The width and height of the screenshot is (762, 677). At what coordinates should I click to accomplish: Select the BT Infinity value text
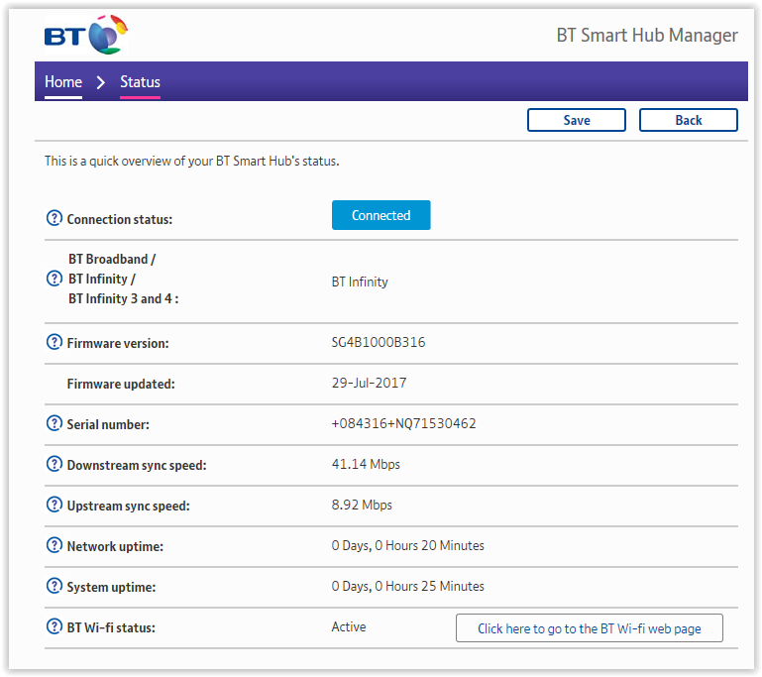tap(360, 282)
